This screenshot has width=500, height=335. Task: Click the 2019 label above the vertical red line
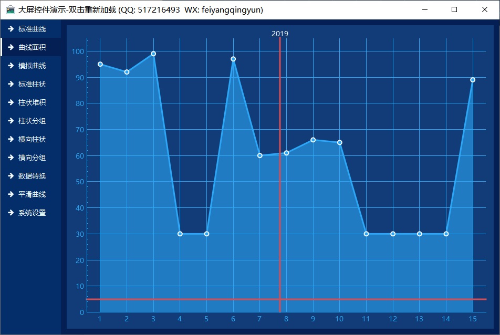[279, 34]
